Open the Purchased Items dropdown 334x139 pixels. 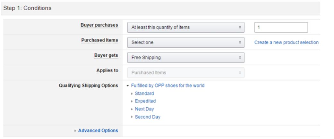[x=185, y=42]
